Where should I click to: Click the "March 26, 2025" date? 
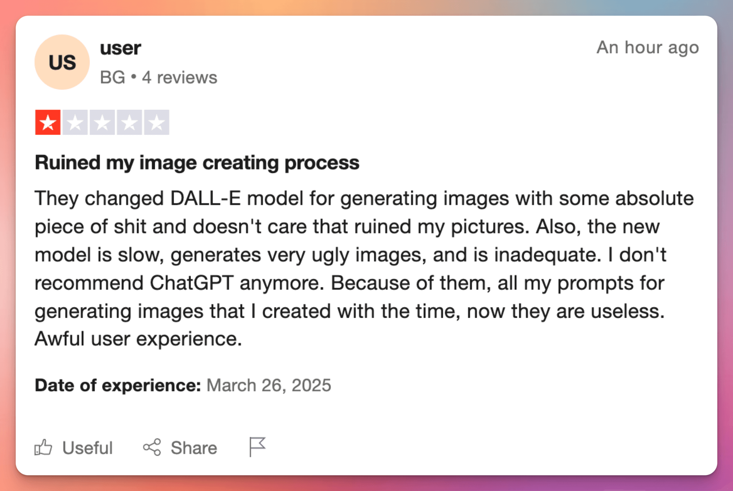click(269, 386)
